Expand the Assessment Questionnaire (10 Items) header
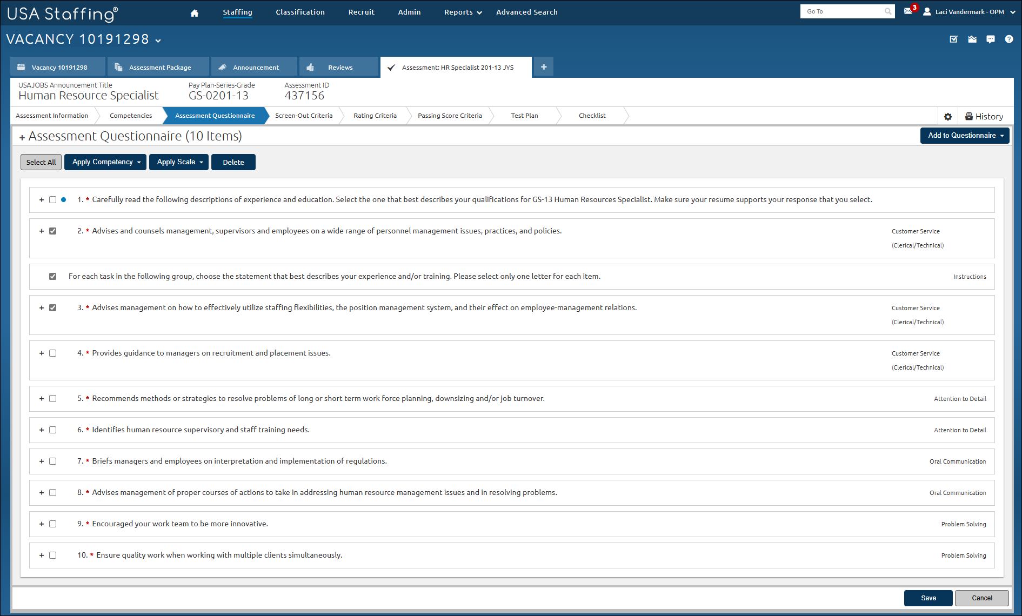The width and height of the screenshot is (1022, 616). pyautogui.click(x=22, y=137)
